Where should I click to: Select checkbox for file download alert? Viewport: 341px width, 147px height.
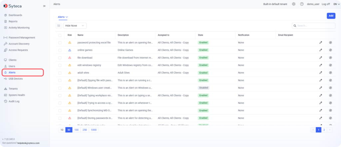60,58
